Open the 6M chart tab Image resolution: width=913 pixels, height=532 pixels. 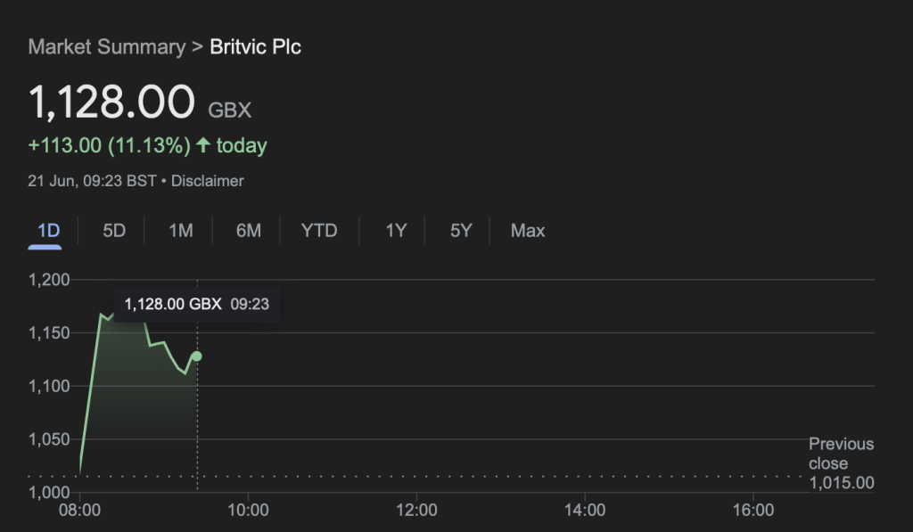pos(249,231)
